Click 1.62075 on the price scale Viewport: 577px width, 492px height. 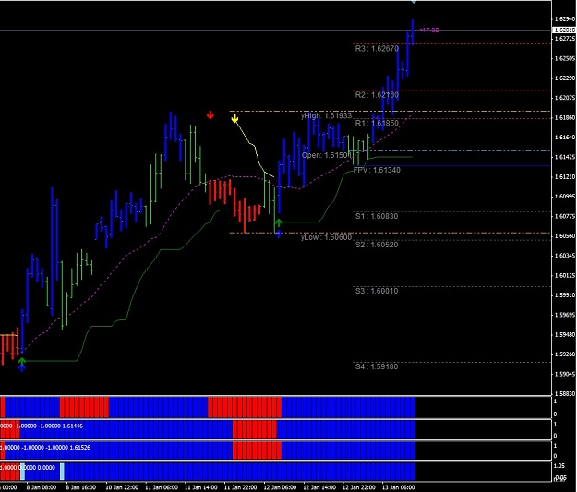(x=564, y=98)
